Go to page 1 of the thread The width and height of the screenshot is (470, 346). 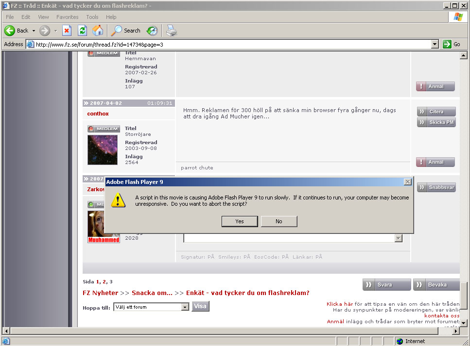[x=97, y=281]
